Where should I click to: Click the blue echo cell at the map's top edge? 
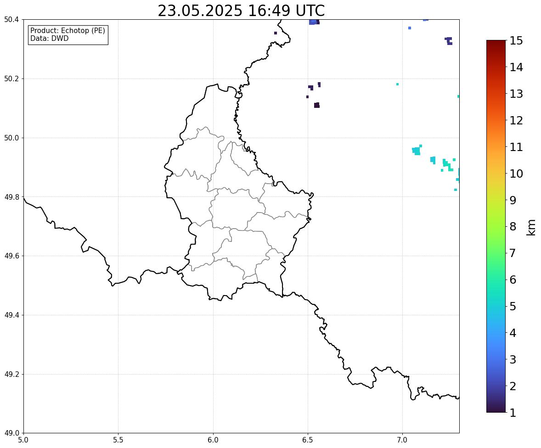(x=314, y=22)
